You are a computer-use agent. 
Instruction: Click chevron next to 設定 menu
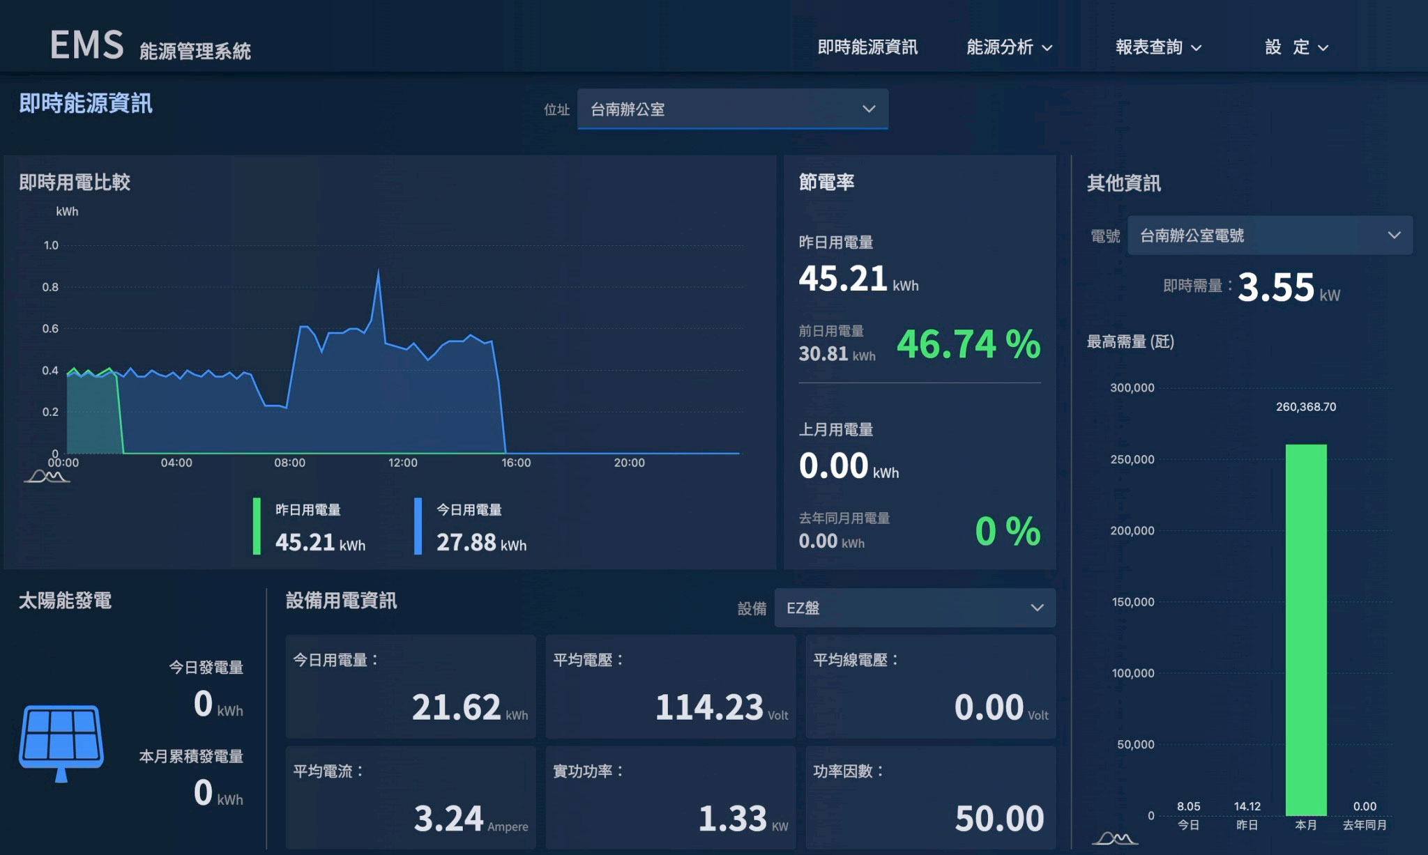click(1323, 48)
